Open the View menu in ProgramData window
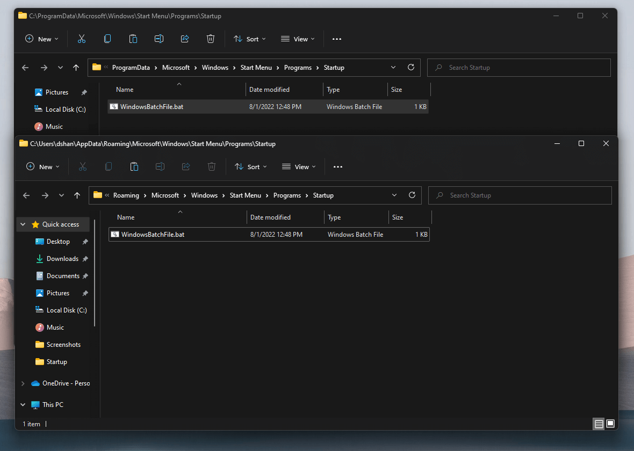The height and width of the screenshot is (451, 634). (298, 39)
